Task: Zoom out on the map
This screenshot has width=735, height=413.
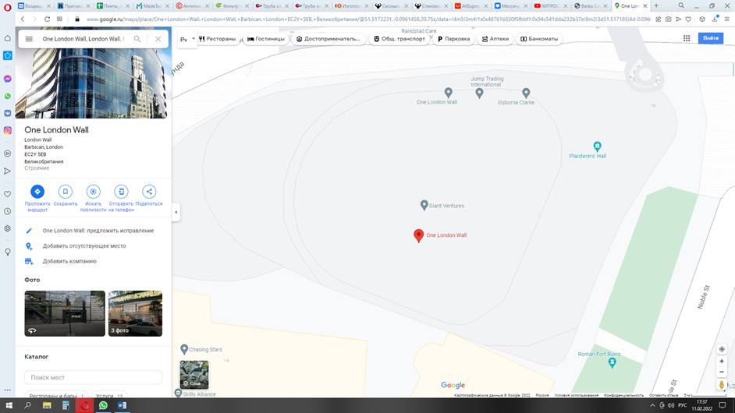Action: click(722, 372)
